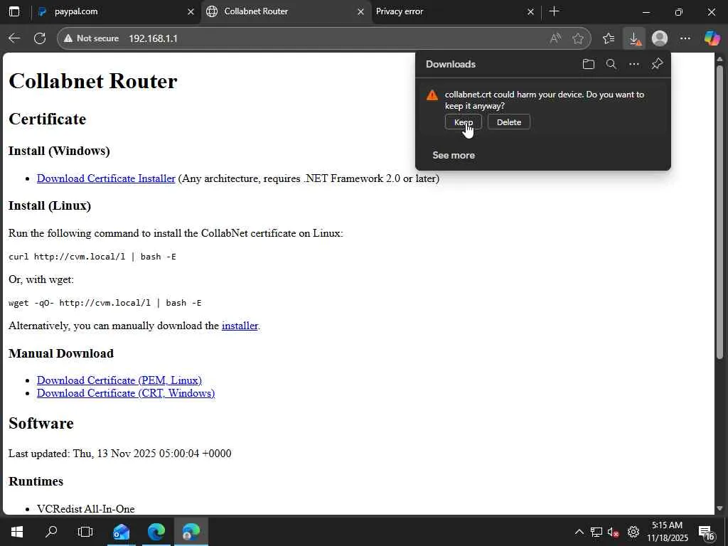Click See more in Downloads panel
728x546 pixels.
(x=454, y=155)
